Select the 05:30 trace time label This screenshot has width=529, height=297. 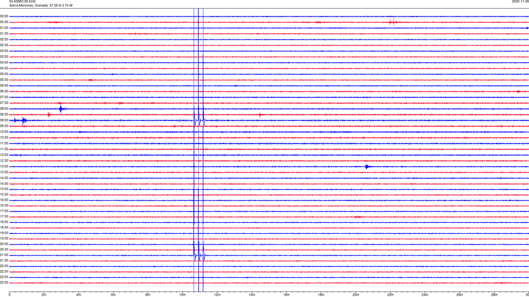(4, 80)
